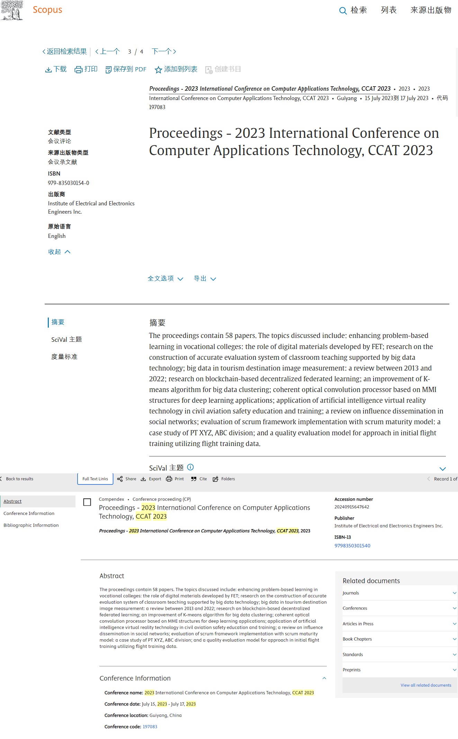This screenshot has width=458, height=739.
Task: Click the Share icon in lower toolbar
Action: click(120, 479)
